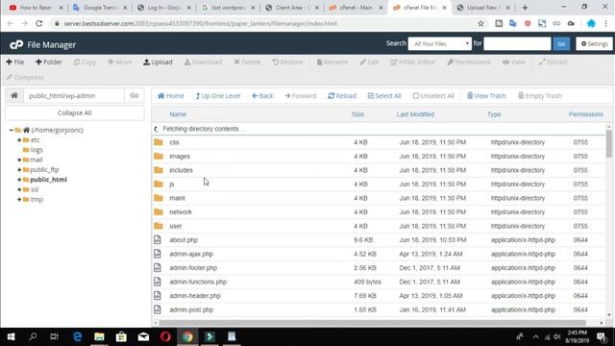Image resolution: width=615 pixels, height=346 pixels.
Task: Expand the etc folder in tree
Action: 19,140
